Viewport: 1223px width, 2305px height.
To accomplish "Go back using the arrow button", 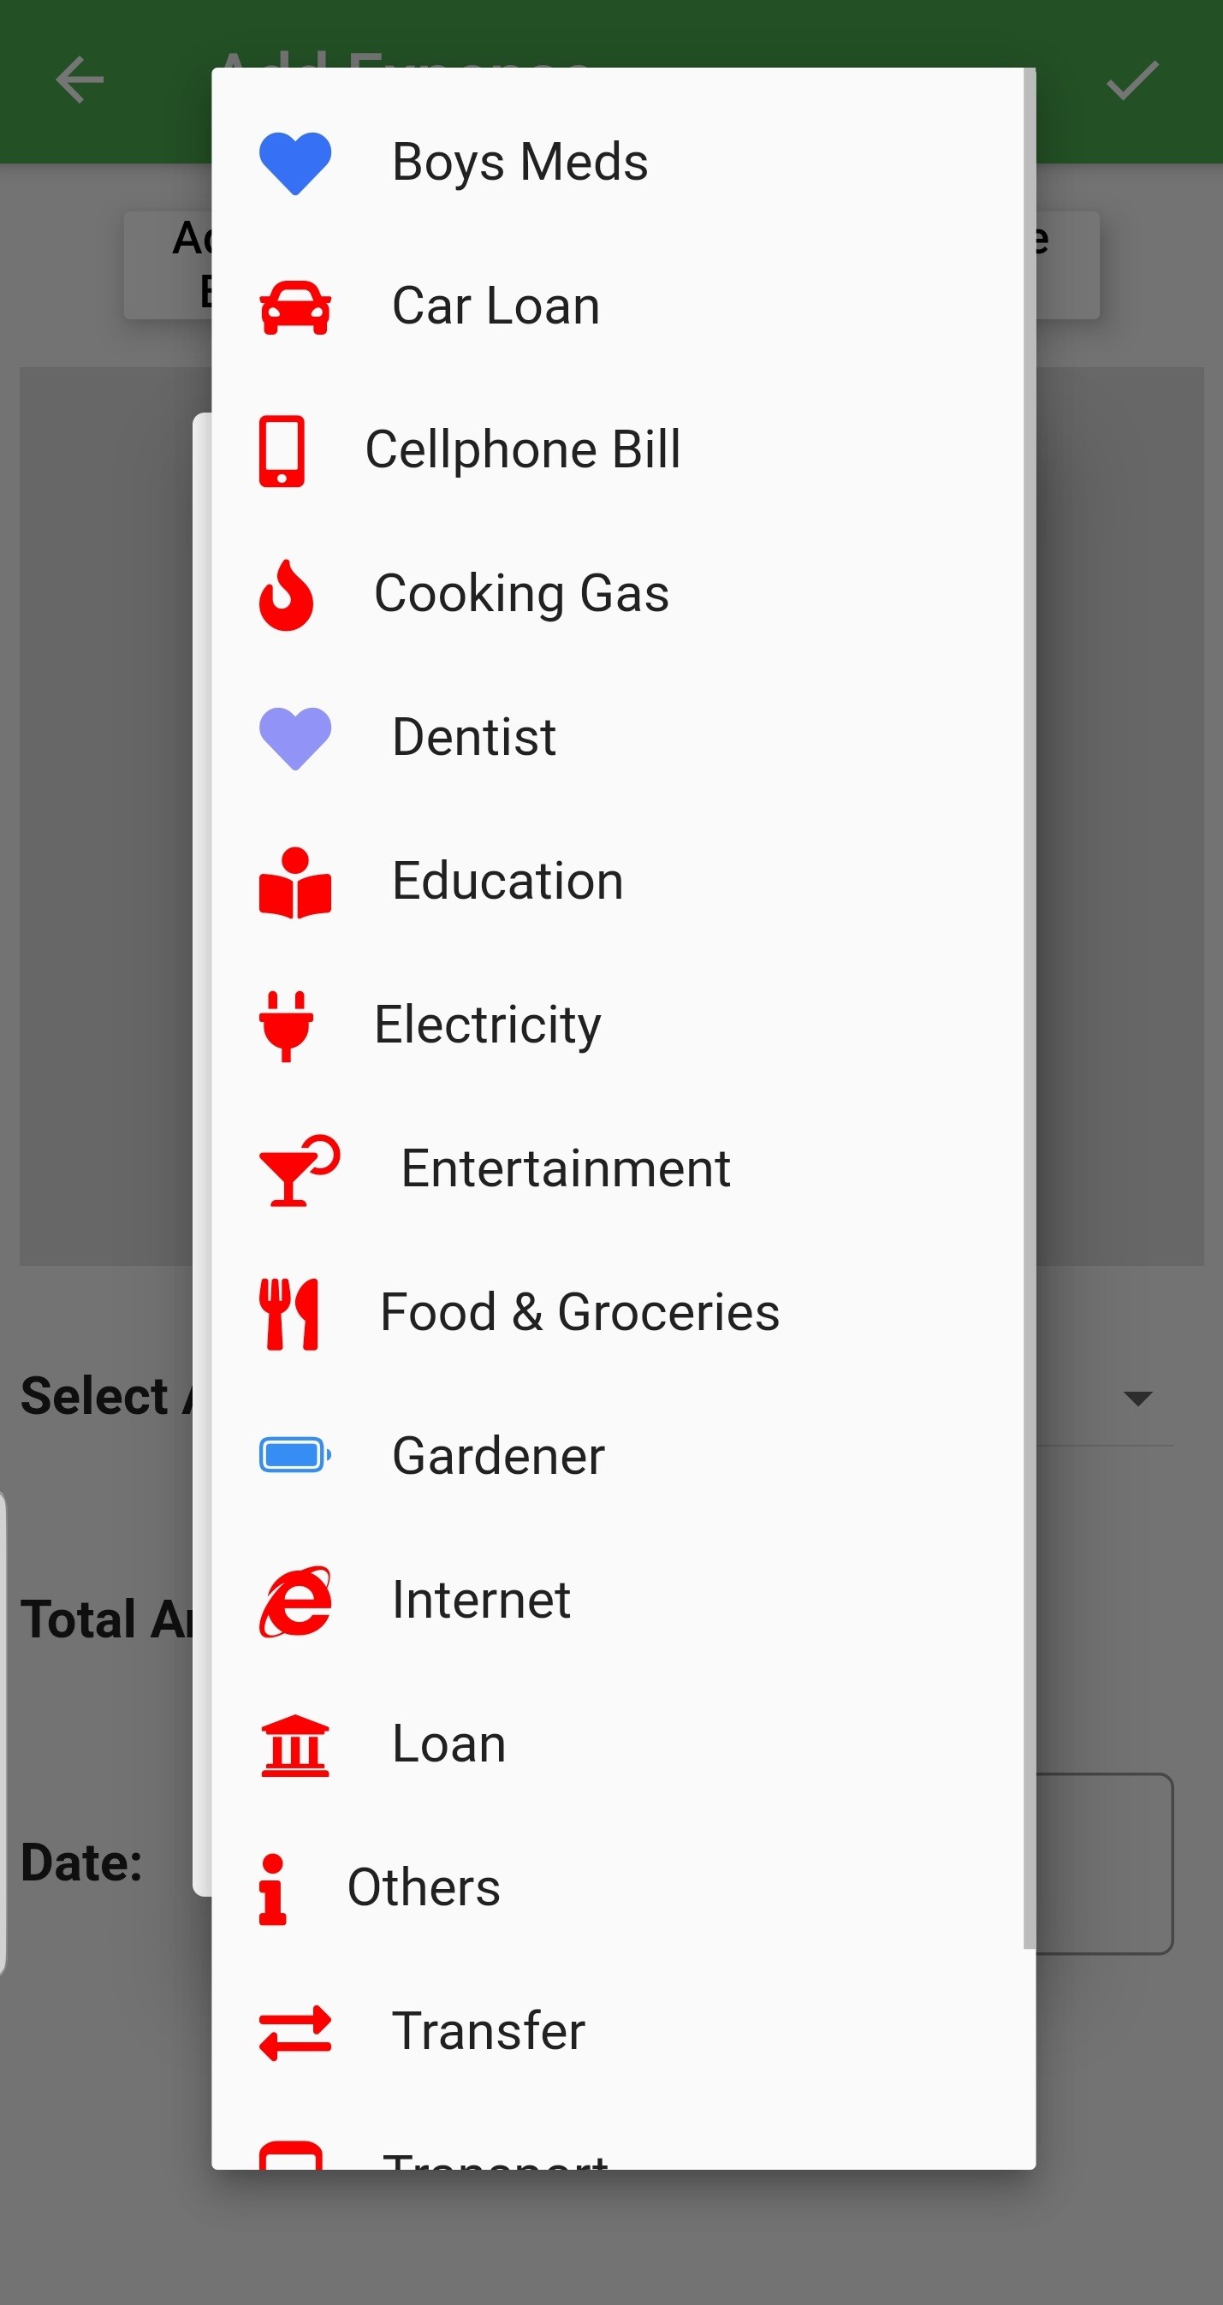I will (x=80, y=80).
